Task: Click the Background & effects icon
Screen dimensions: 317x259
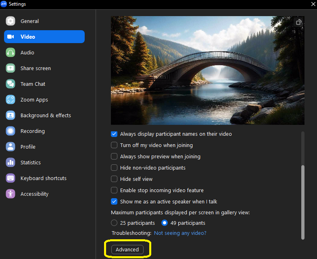Action: point(10,115)
